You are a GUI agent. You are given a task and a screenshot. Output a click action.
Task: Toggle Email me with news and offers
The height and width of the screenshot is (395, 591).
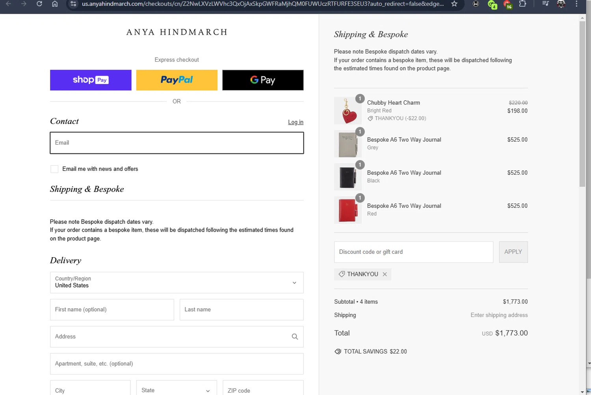point(54,169)
